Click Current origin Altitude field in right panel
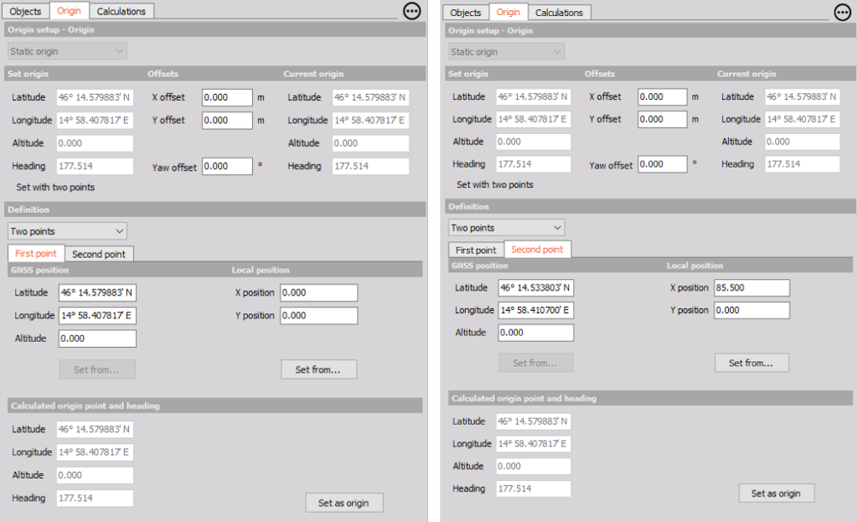Screen dimensions: 858x522 802,142
